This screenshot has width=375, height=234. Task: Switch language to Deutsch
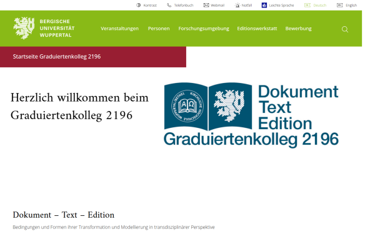[x=320, y=5]
